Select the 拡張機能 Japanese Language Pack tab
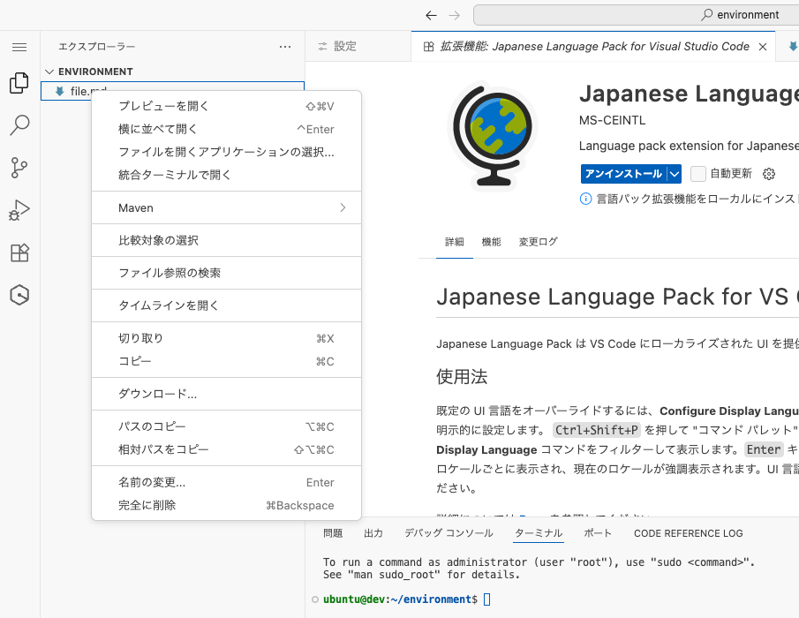This screenshot has width=799, height=618. tap(593, 47)
